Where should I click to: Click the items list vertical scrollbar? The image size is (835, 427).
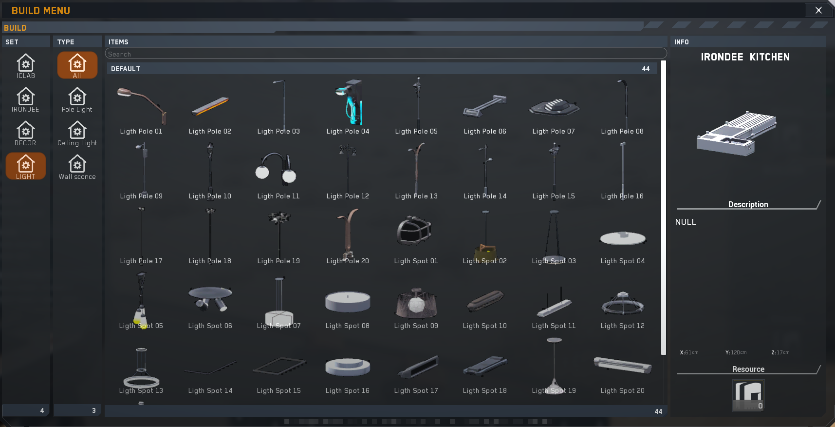[x=663, y=208]
